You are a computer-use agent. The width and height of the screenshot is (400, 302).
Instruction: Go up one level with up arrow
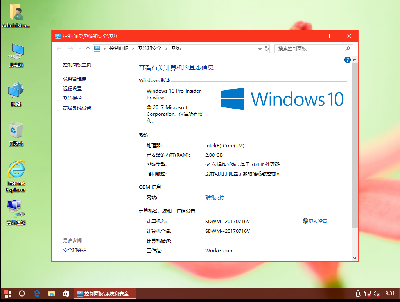88,49
